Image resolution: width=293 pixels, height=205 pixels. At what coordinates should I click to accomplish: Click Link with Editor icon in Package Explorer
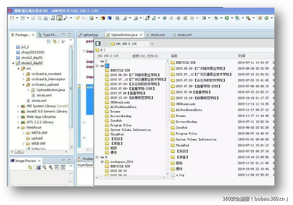tap(55, 41)
